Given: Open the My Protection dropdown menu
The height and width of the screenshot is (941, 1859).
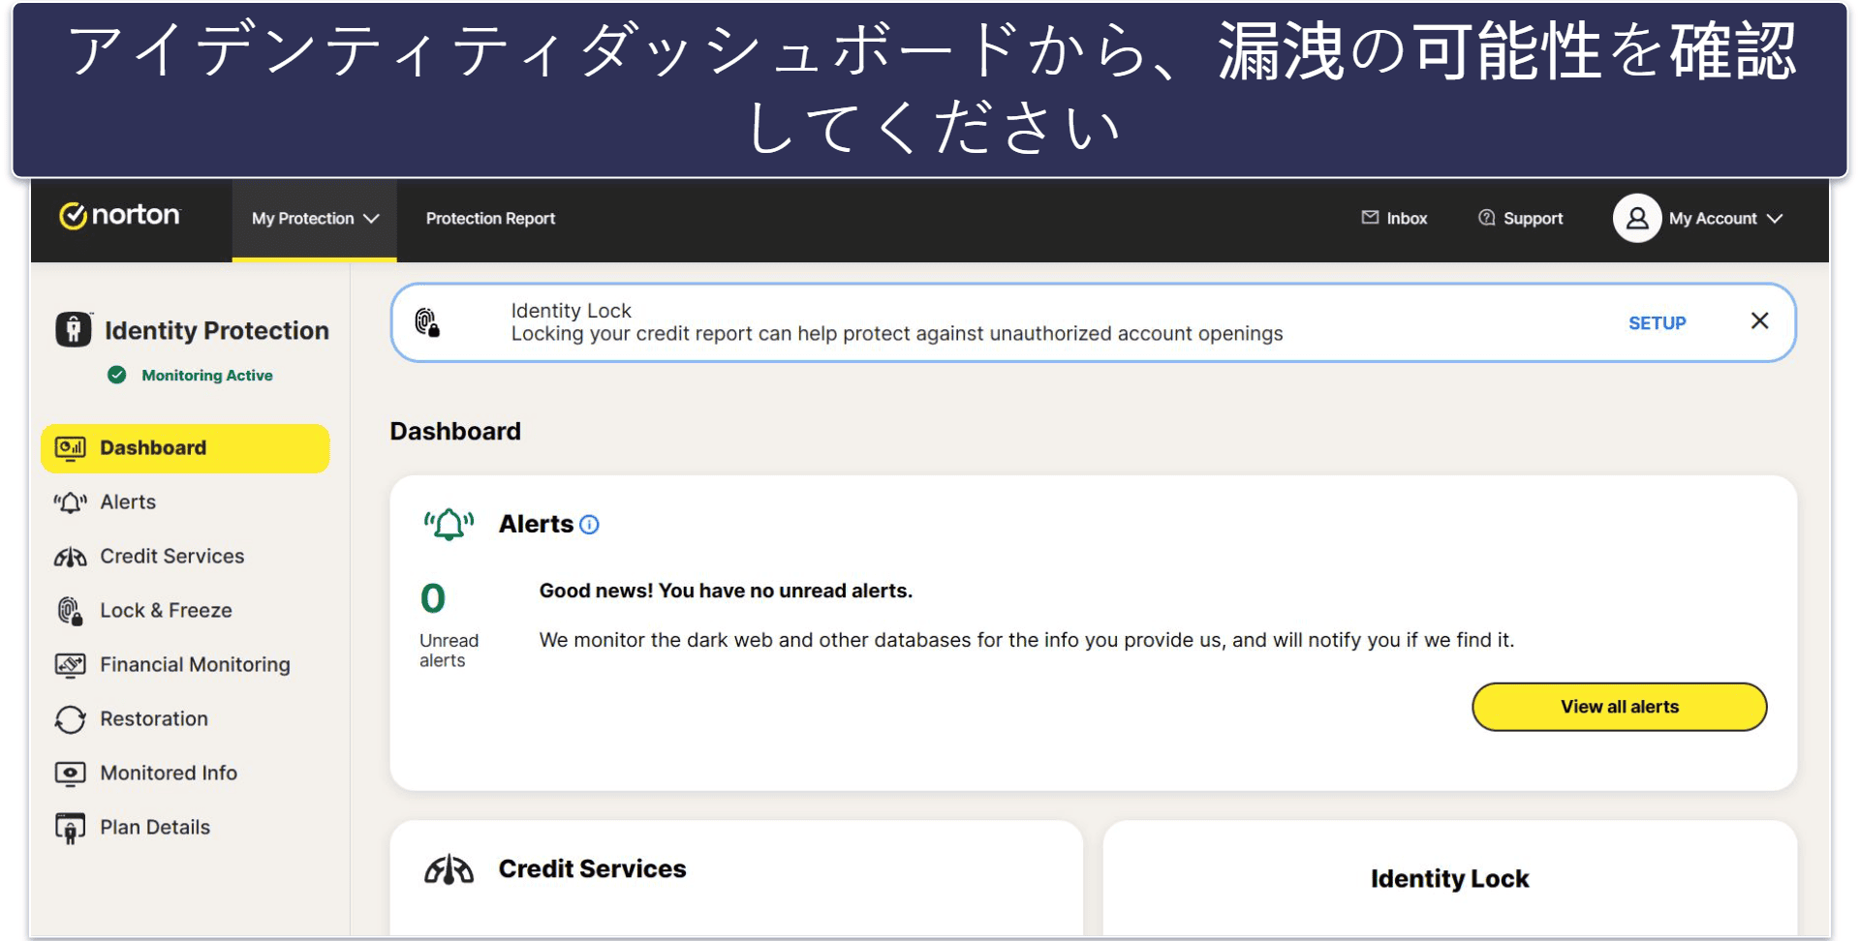Looking at the screenshot, I should click(315, 219).
